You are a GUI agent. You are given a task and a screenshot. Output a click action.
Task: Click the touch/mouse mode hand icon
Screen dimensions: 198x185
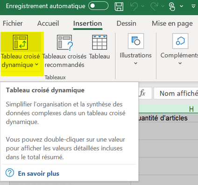(172, 7)
